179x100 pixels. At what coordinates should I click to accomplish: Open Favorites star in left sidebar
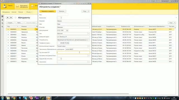(2, 20)
